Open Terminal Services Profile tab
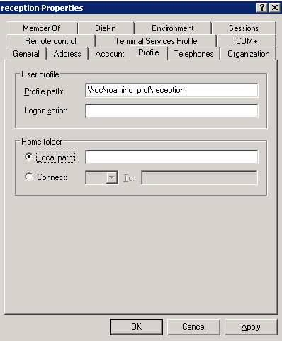The width and height of the screenshot is (282, 341). pyautogui.click(x=156, y=41)
